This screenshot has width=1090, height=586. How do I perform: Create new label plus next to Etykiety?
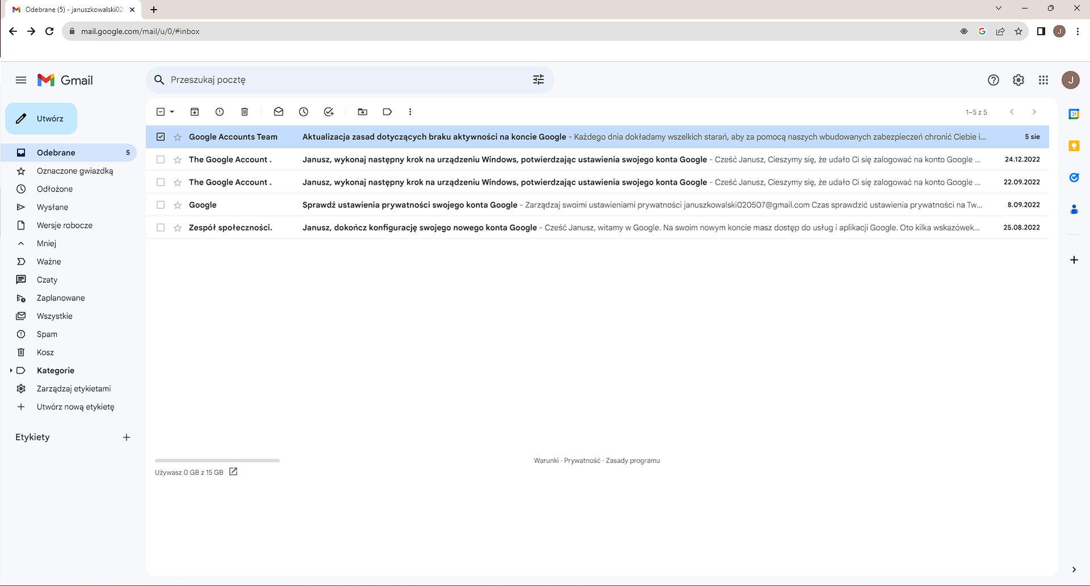pyautogui.click(x=127, y=437)
